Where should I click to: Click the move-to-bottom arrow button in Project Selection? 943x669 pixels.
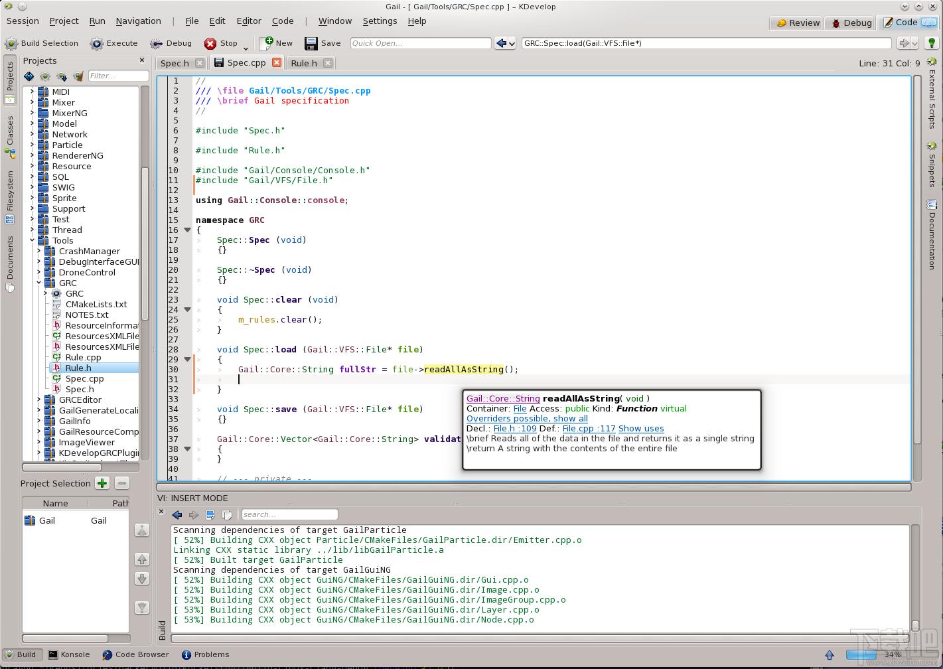pyautogui.click(x=142, y=607)
